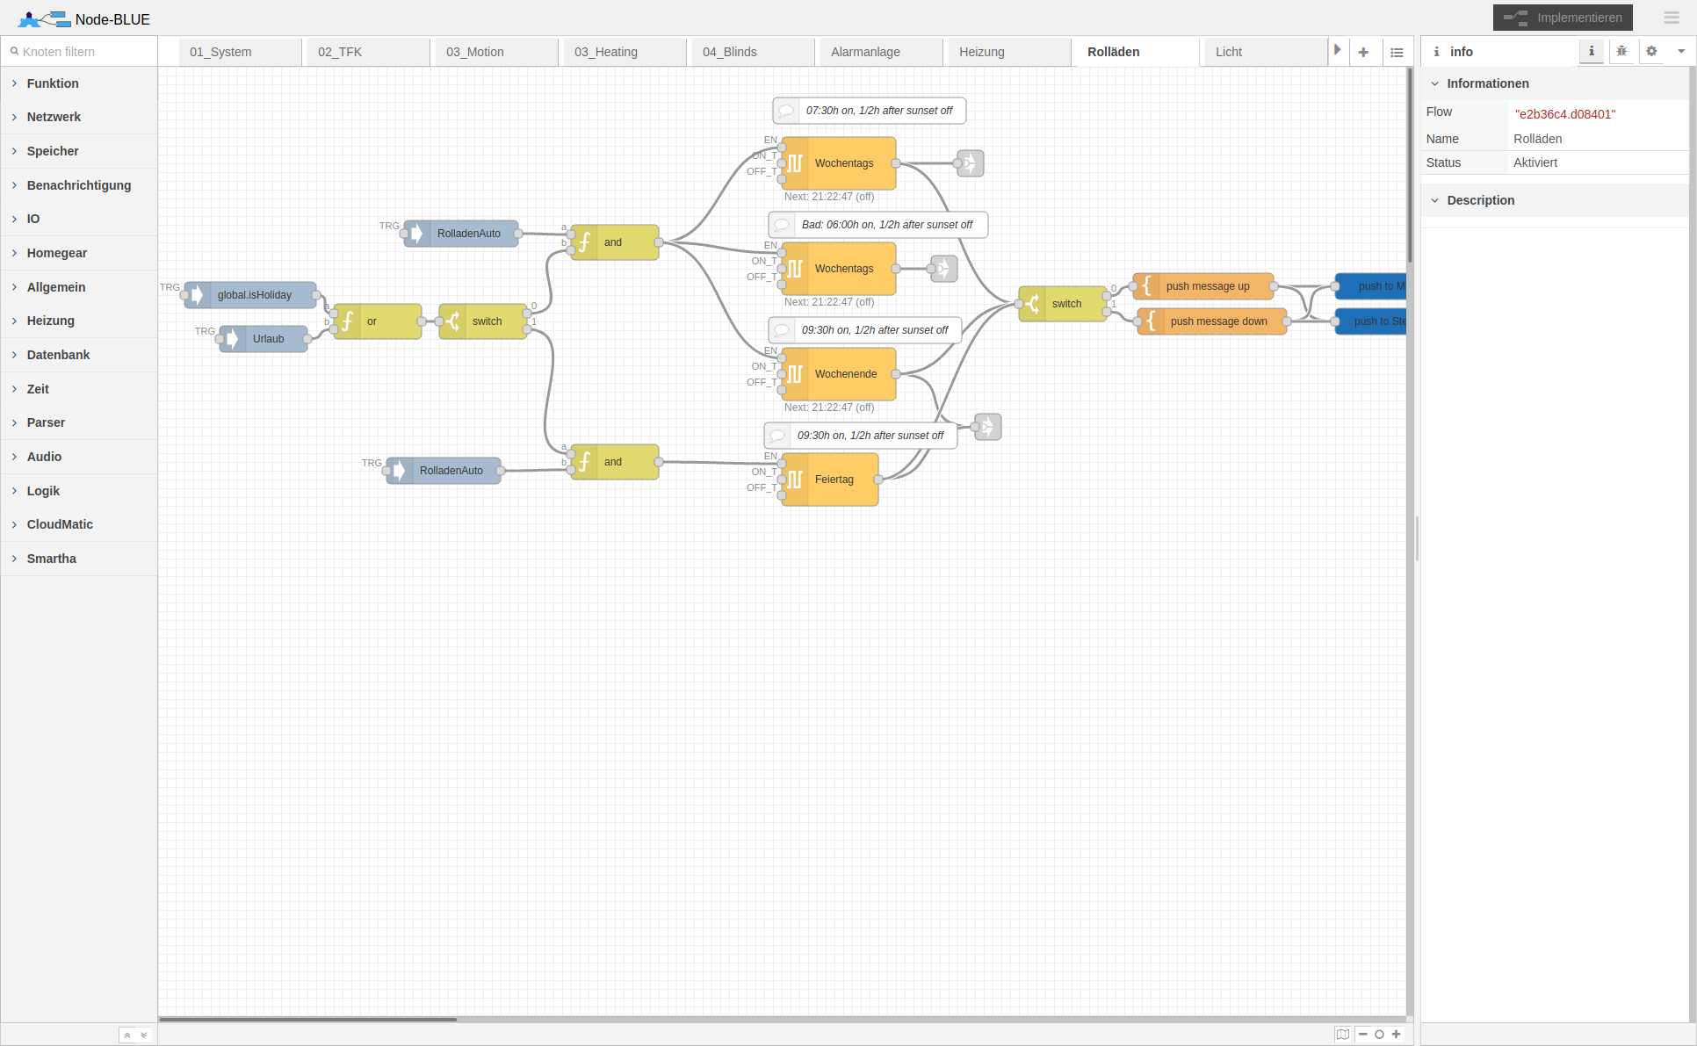The height and width of the screenshot is (1046, 1697).
Task: Expand the Smartha palette category
Action: [79, 559]
